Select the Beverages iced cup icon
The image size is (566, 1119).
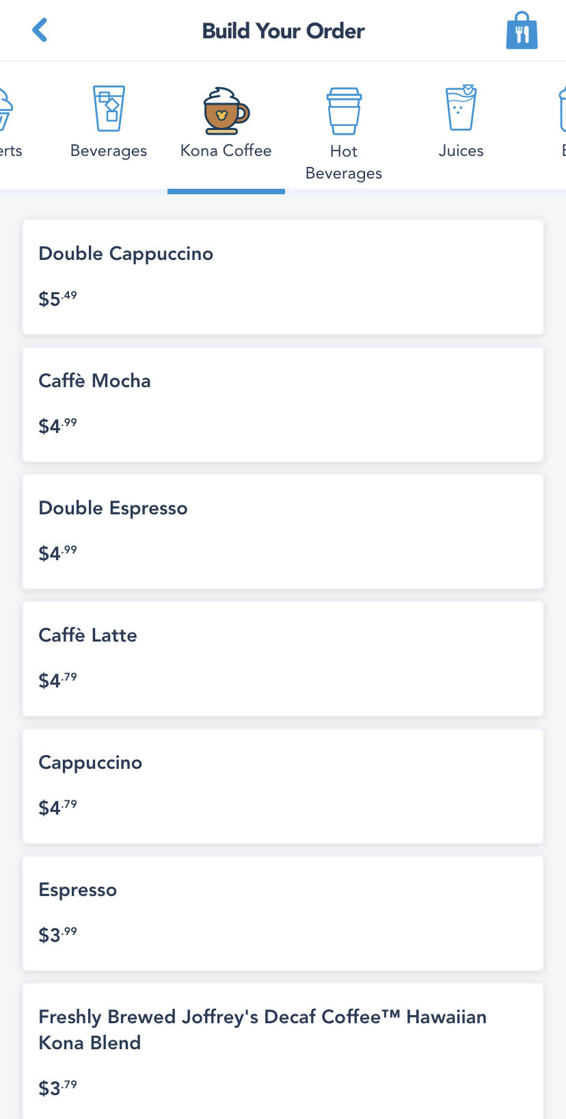tap(109, 108)
